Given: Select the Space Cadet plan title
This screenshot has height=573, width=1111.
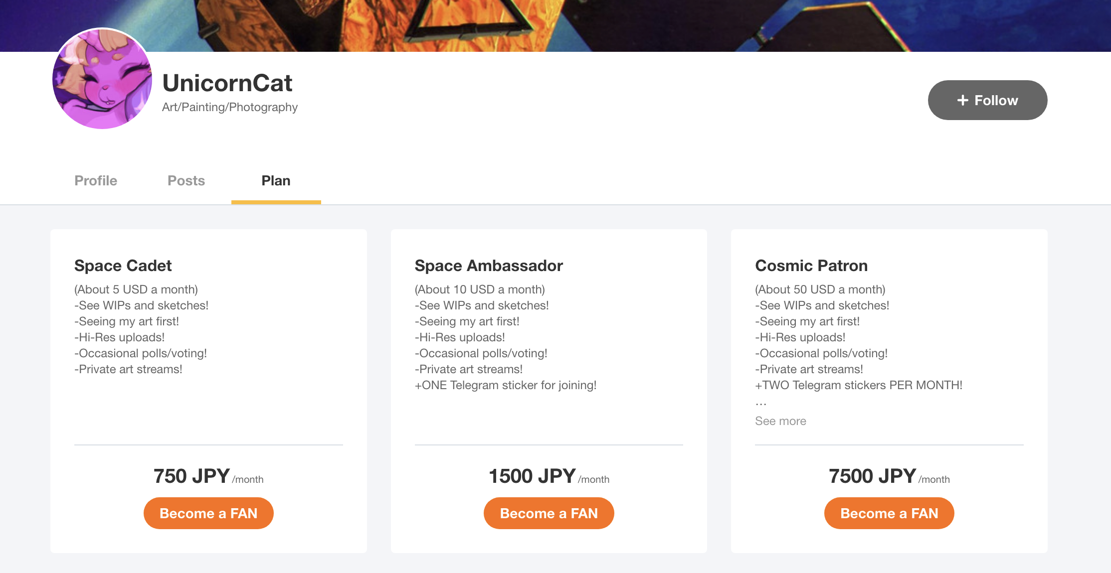Looking at the screenshot, I should [123, 266].
